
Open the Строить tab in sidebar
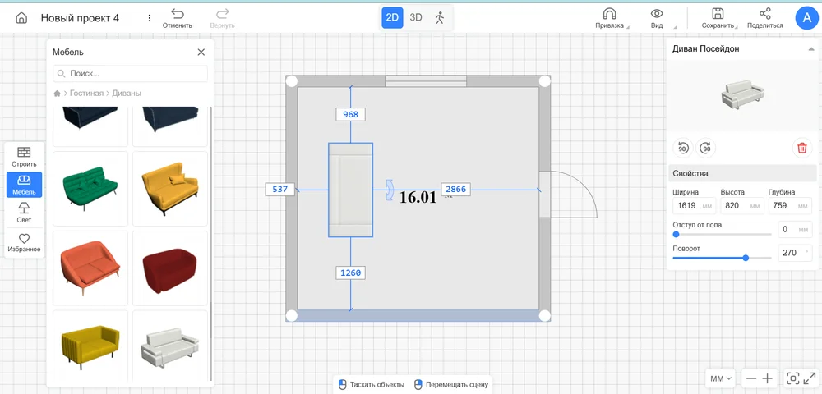coord(24,157)
